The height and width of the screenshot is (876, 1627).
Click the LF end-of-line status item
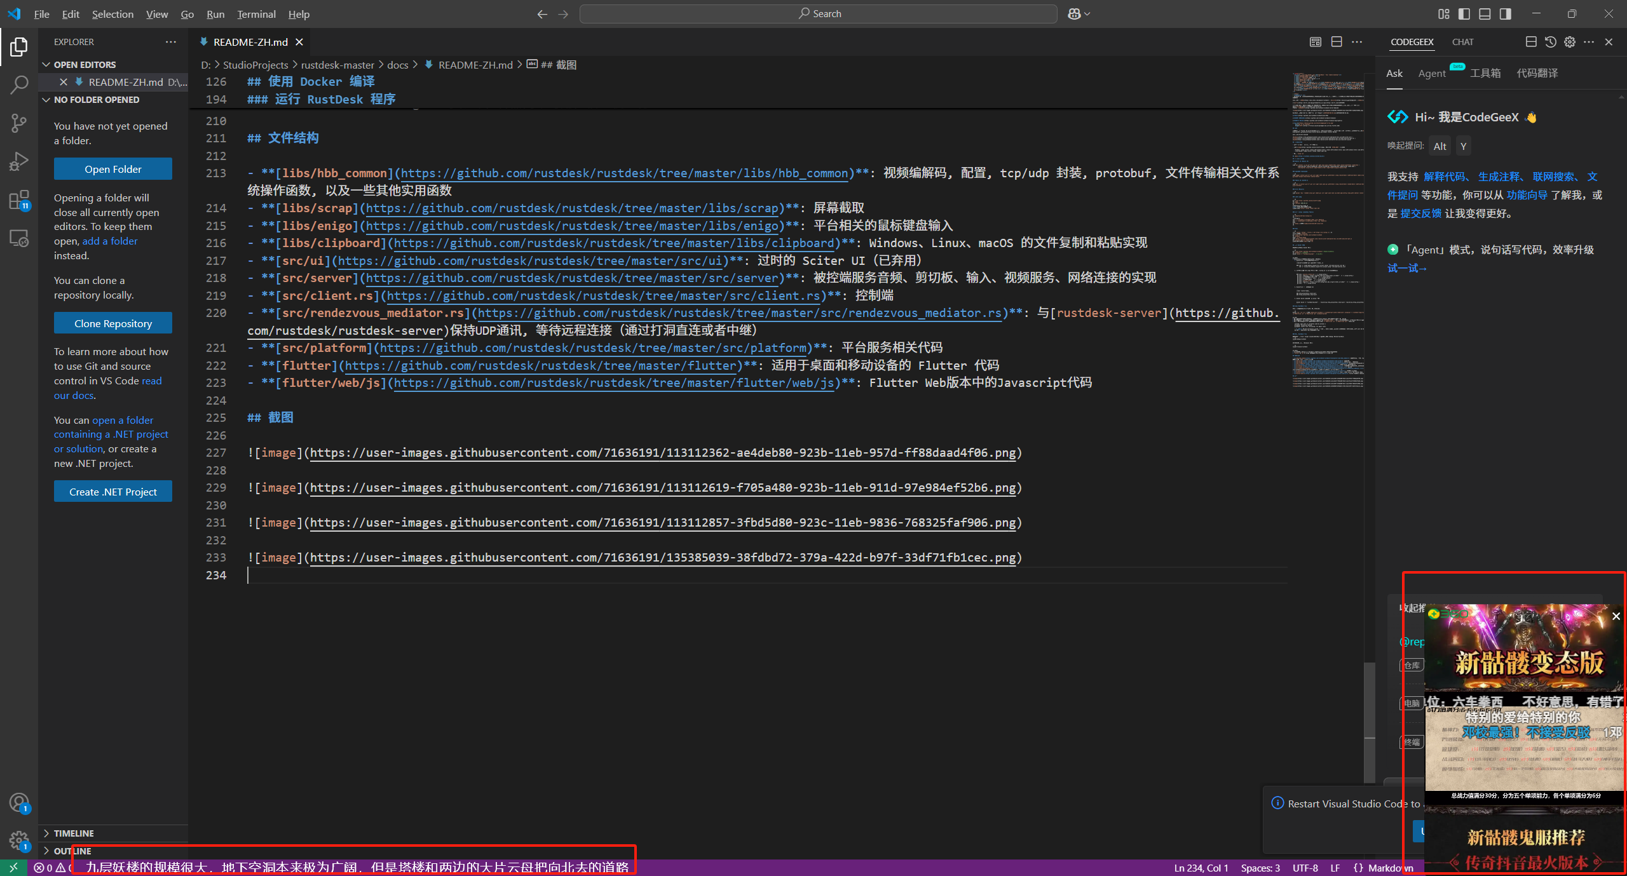click(x=1335, y=868)
